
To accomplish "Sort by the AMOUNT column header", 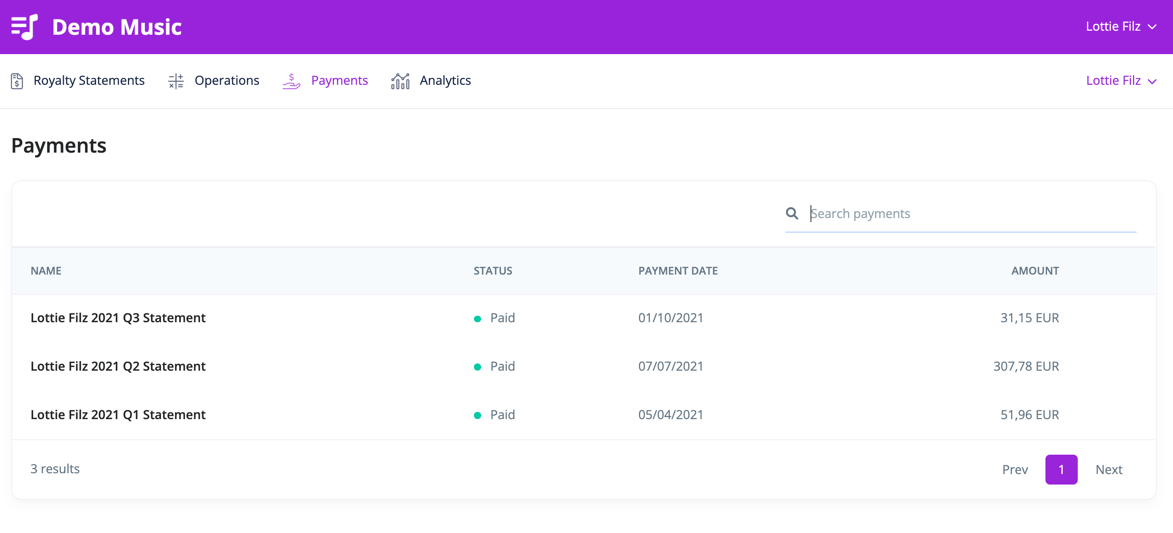I will (1035, 271).
